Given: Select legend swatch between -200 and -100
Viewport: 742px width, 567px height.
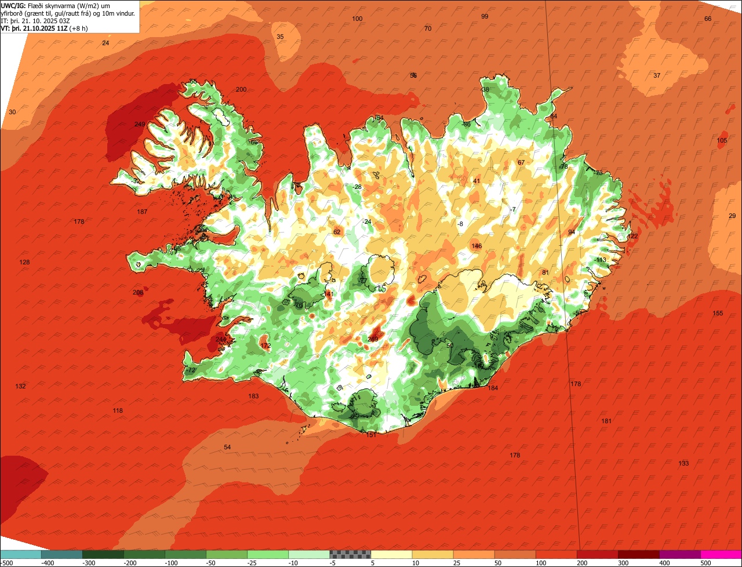Looking at the screenshot, I should tap(144, 555).
